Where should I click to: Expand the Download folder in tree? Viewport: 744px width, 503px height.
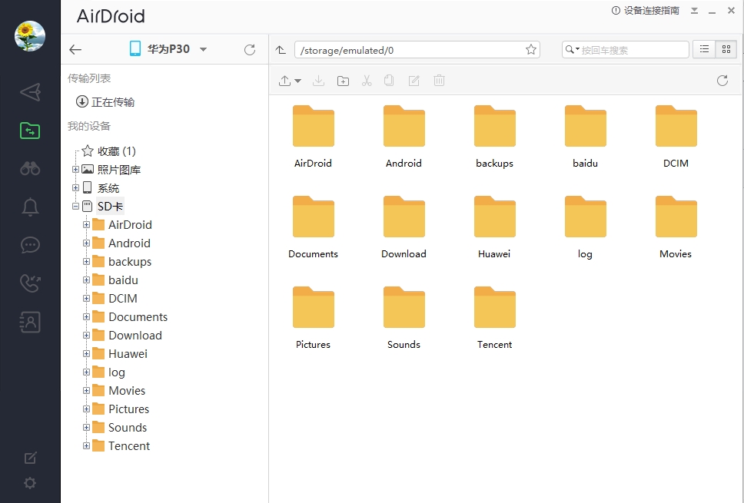pyautogui.click(x=86, y=335)
